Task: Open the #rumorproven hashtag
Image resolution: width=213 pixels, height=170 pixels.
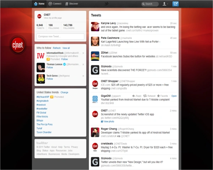Action: (151, 30)
